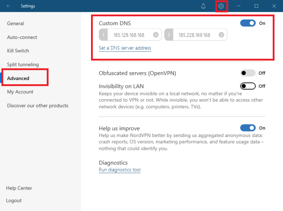Click the settings gear icon
The width and height of the screenshot is (283, 211).
221,6
